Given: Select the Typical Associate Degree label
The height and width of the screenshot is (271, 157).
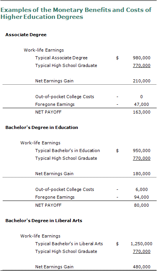Looking at the screenshot, I should tap(61, 58).
